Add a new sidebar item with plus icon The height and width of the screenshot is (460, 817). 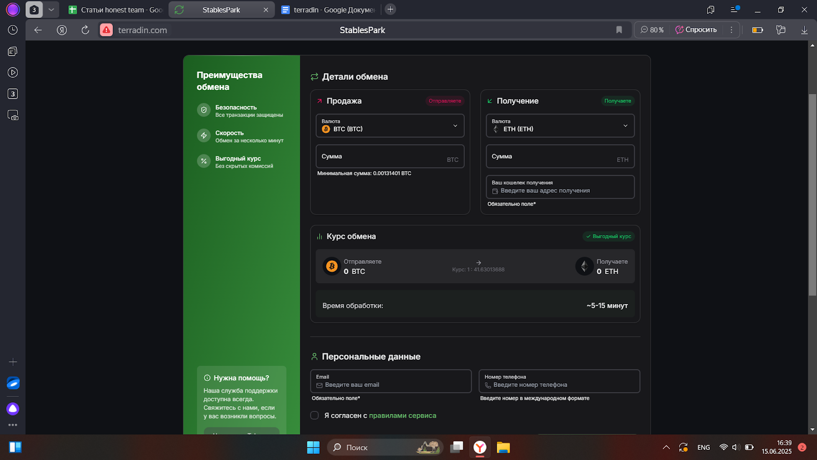13,362
